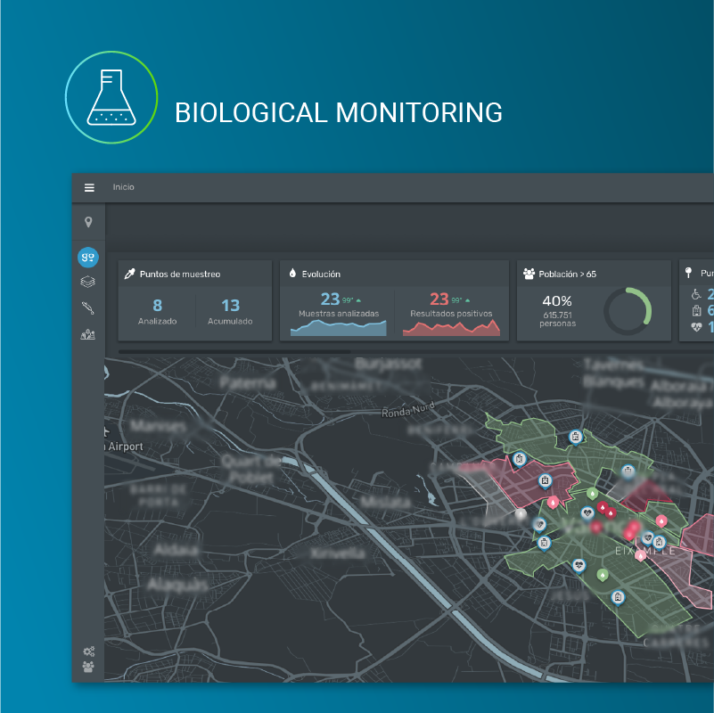
Task: Select the highlighted blue sidebar icon
Action: [88, 258]
